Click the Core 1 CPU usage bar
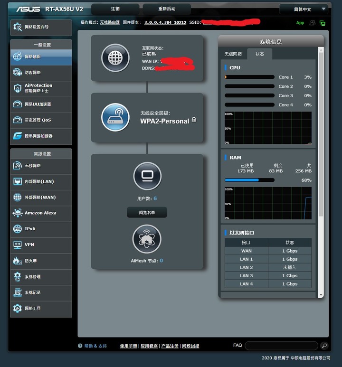Viewport: 342px width, 367px height. coord(249,77)
